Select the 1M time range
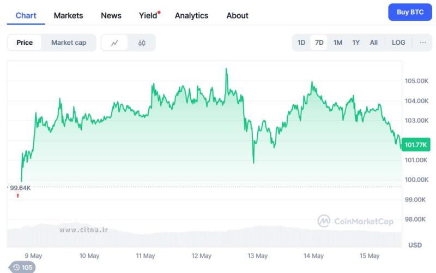 point(338,43)
